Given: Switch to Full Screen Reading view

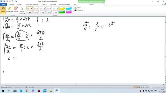Looking at the screenshot, I should pyautogui.click(x=137, y=87).
